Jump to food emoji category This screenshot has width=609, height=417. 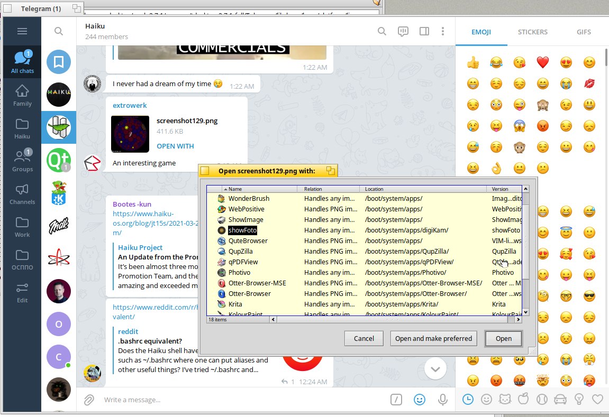(x=523, y=399)
